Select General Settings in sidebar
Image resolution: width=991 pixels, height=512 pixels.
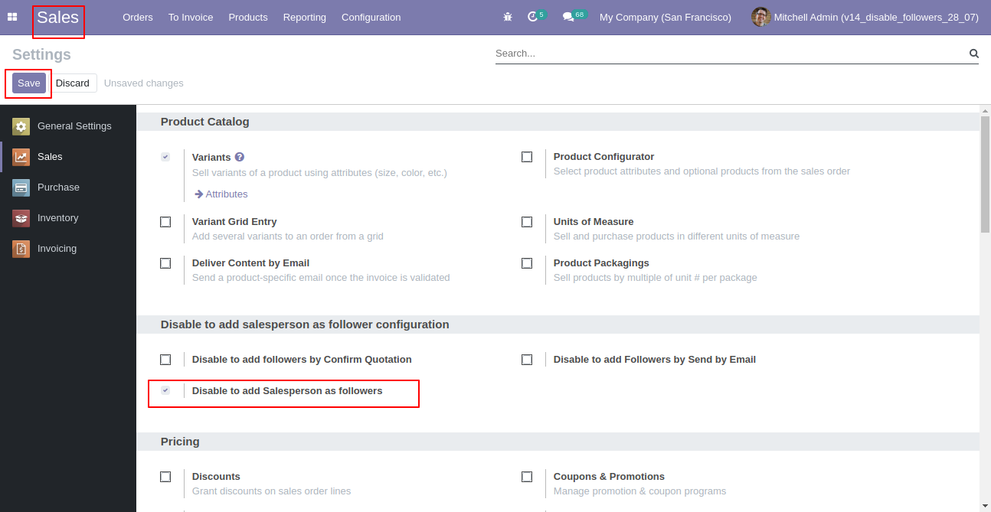click(x=74, y=126)
